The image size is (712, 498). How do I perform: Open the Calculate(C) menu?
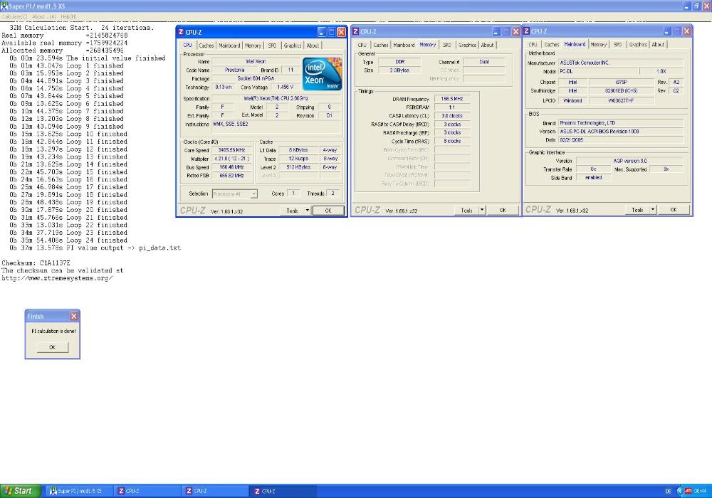pyautogui.click(x=14, y=16)
